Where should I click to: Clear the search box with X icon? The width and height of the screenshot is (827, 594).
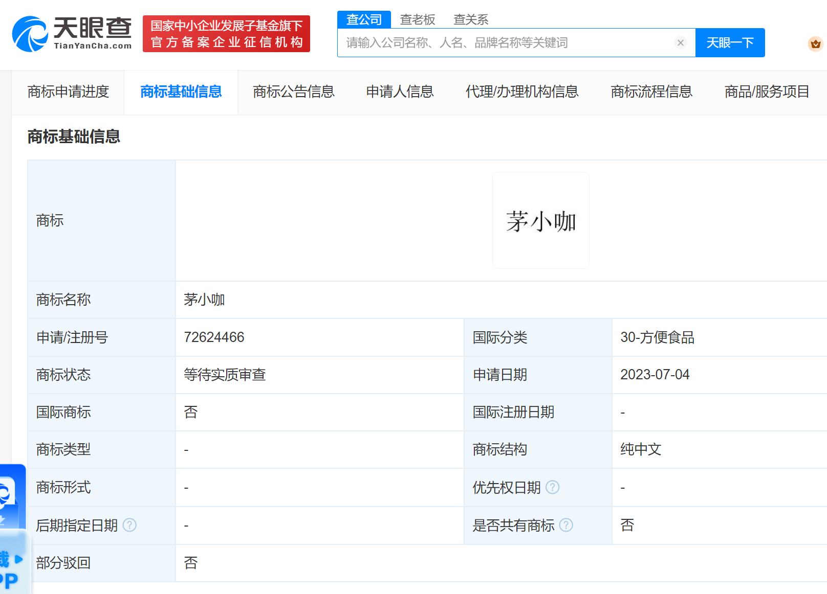680,43
